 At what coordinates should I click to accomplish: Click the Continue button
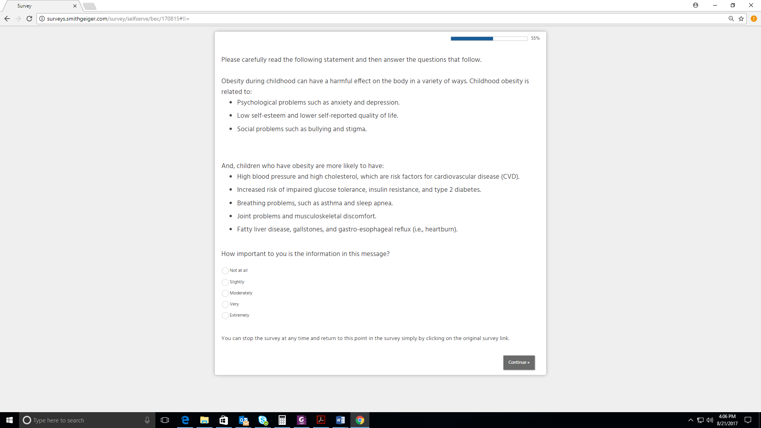coord(519,362)
